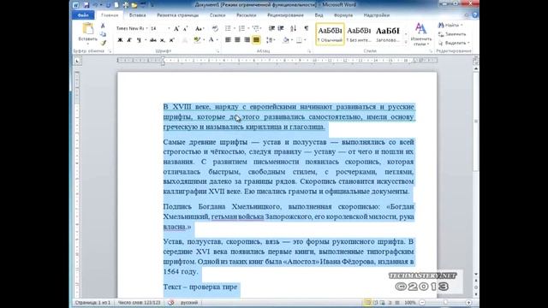This screenshot has width=548, height=308.
Task: Click the Zoom In plus icon
Action: point(468,302)
